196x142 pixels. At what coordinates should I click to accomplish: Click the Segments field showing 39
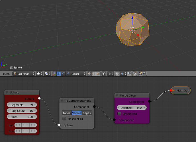(x=22, y=105)
